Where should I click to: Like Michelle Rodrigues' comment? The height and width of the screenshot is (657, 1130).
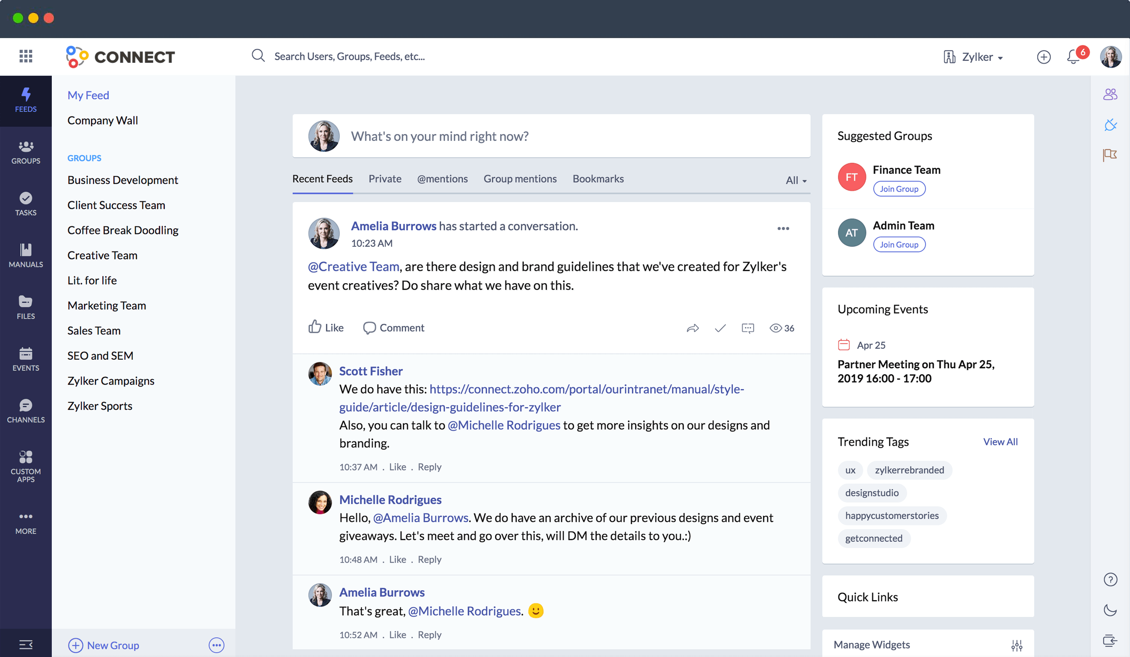(397, 560)
